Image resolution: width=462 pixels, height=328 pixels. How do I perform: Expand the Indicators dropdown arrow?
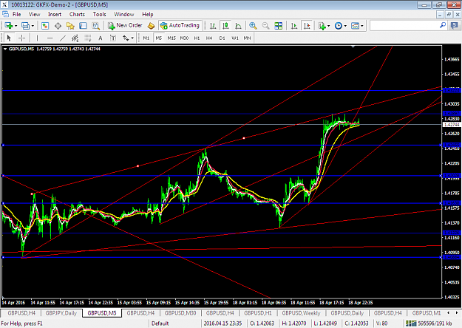[328, 26]
